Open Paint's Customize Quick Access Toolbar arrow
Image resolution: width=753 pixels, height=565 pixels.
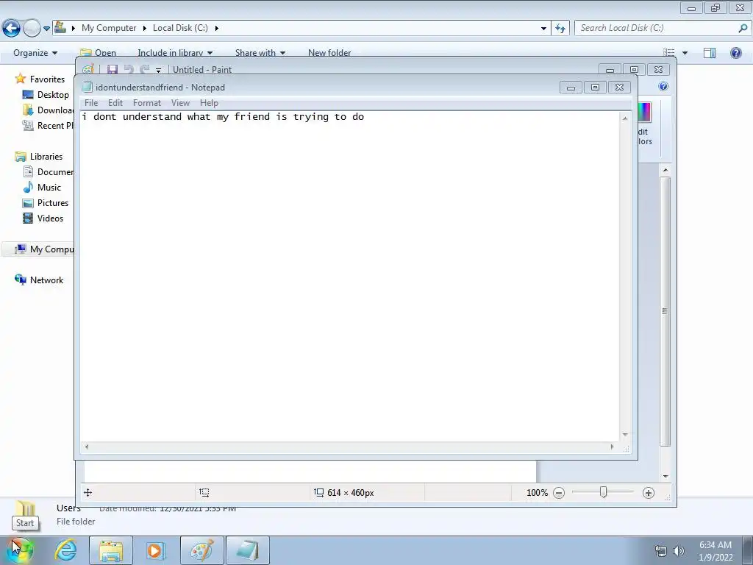(x=159, y=71)
